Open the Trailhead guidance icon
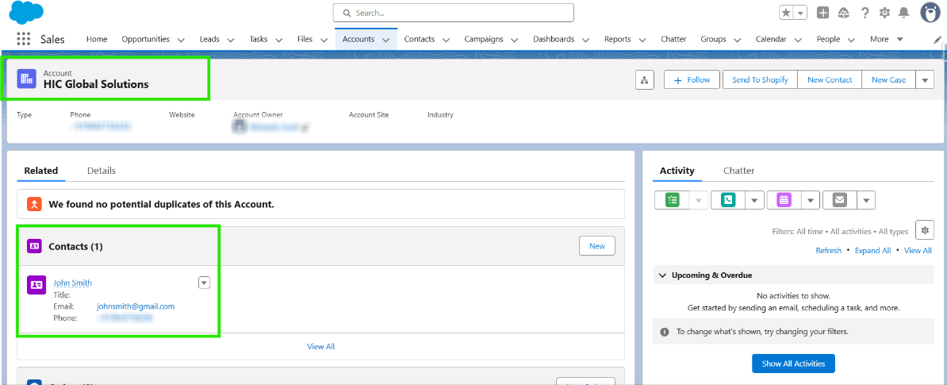947x385 pixels. click(844, 13)
